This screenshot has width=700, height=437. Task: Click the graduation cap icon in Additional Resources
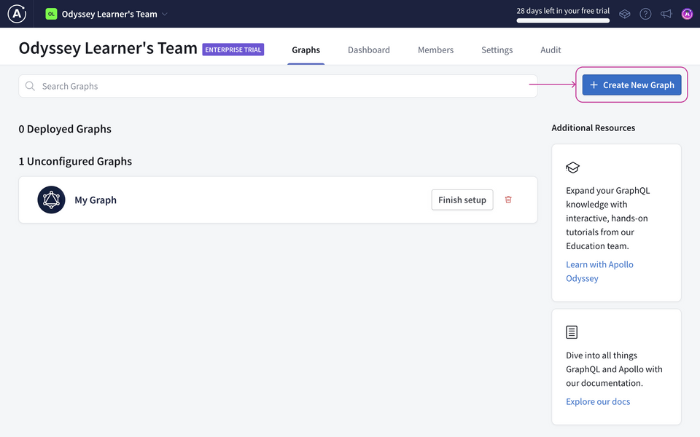572,168
